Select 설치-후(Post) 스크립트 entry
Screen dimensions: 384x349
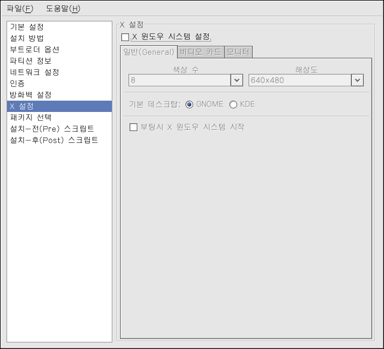tap(54, 141)
